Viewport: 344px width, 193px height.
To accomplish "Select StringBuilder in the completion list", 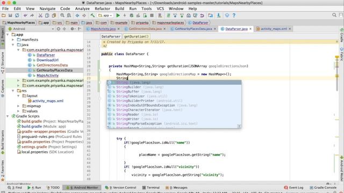I will pyautogui.click(x=174, y=87).
